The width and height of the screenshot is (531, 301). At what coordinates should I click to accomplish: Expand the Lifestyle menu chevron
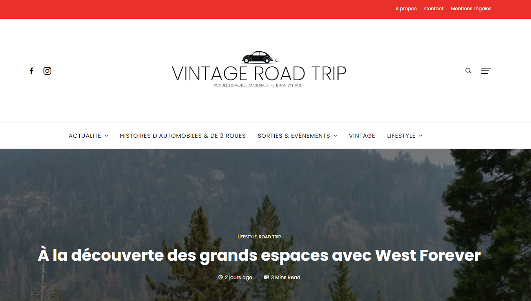tap(421, 136)
